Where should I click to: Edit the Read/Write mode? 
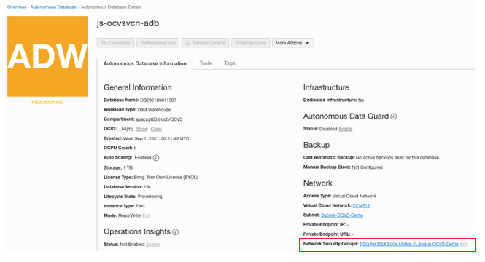pos(146,215)
